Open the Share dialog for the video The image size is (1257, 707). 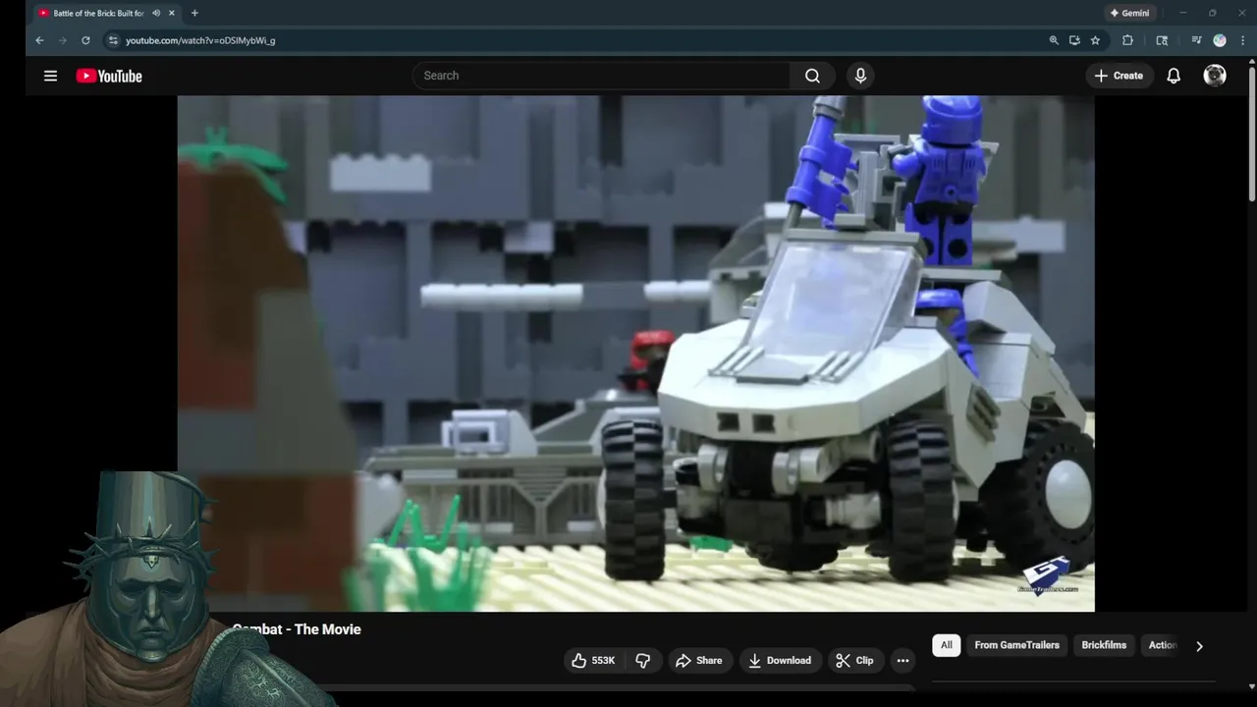(x=698, y=661)
